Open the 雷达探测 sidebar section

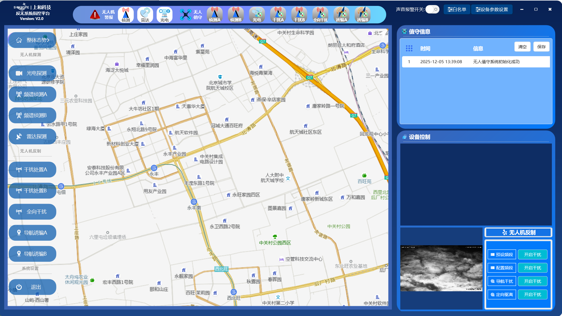(x=32, y=137)
